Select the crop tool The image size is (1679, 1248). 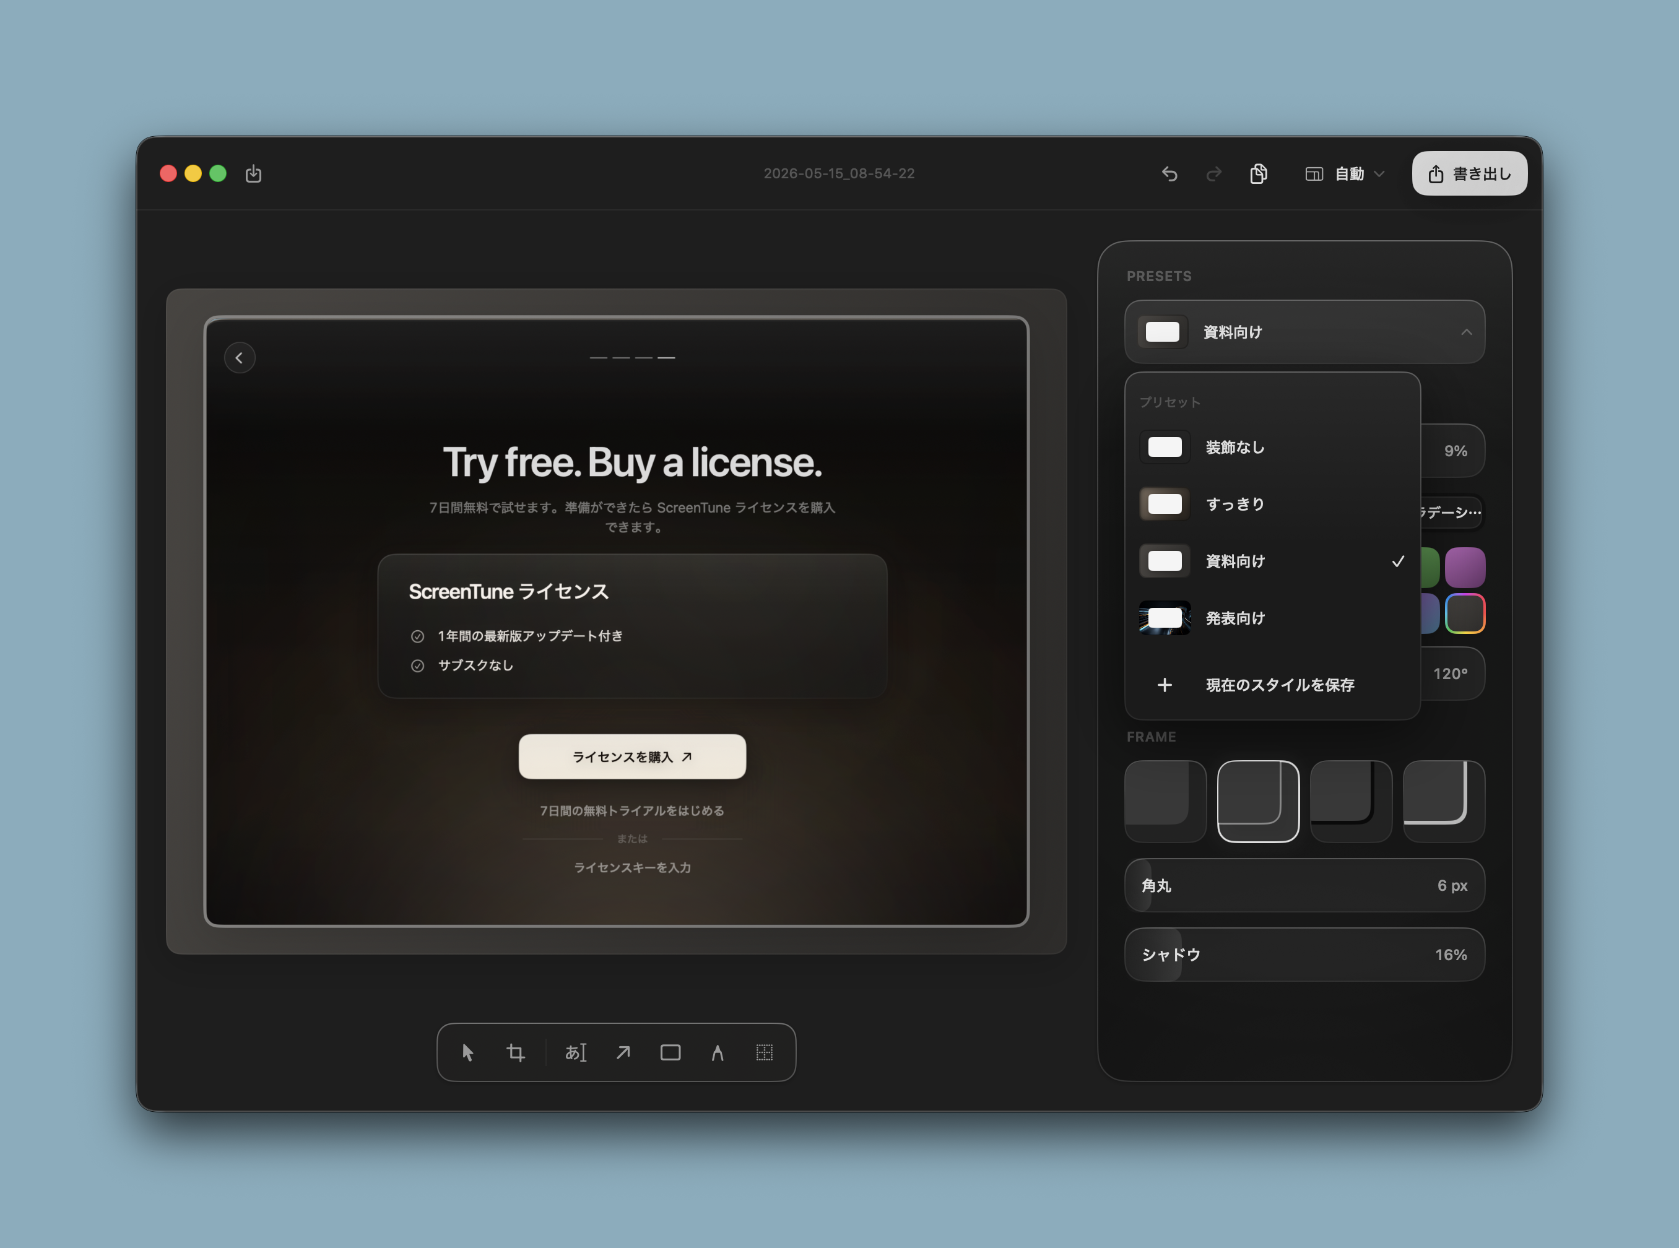point(516,1052)
